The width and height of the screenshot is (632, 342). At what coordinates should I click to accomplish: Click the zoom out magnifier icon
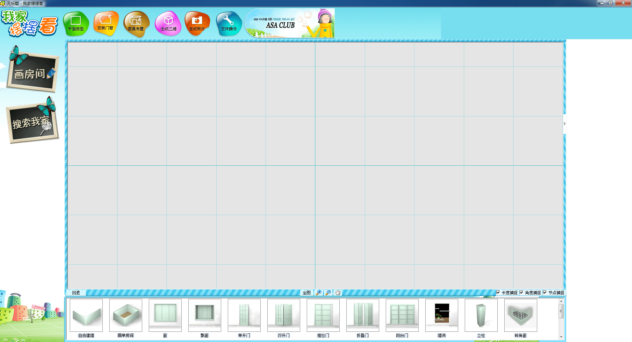click(x=328, y=293)
